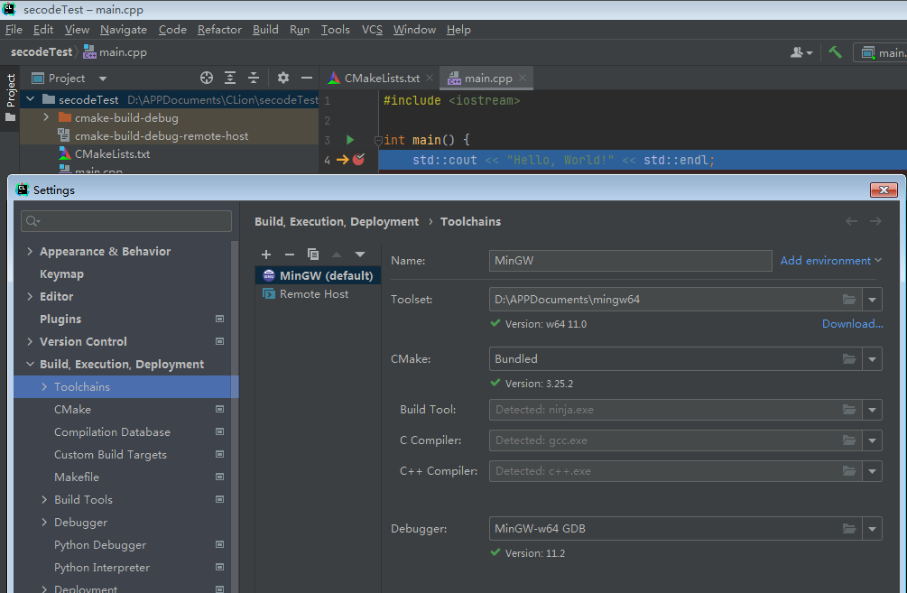The image size is (907, 593).
Task: Open main run configuration selector
Action: (x=882, y=52)
